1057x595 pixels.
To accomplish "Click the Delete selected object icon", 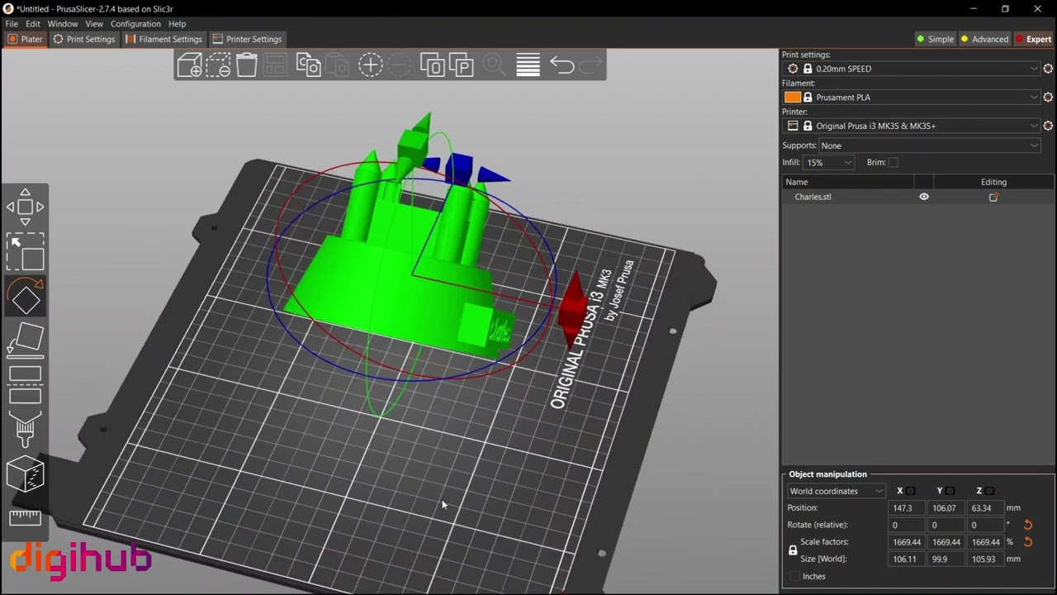I will point(218,65).
